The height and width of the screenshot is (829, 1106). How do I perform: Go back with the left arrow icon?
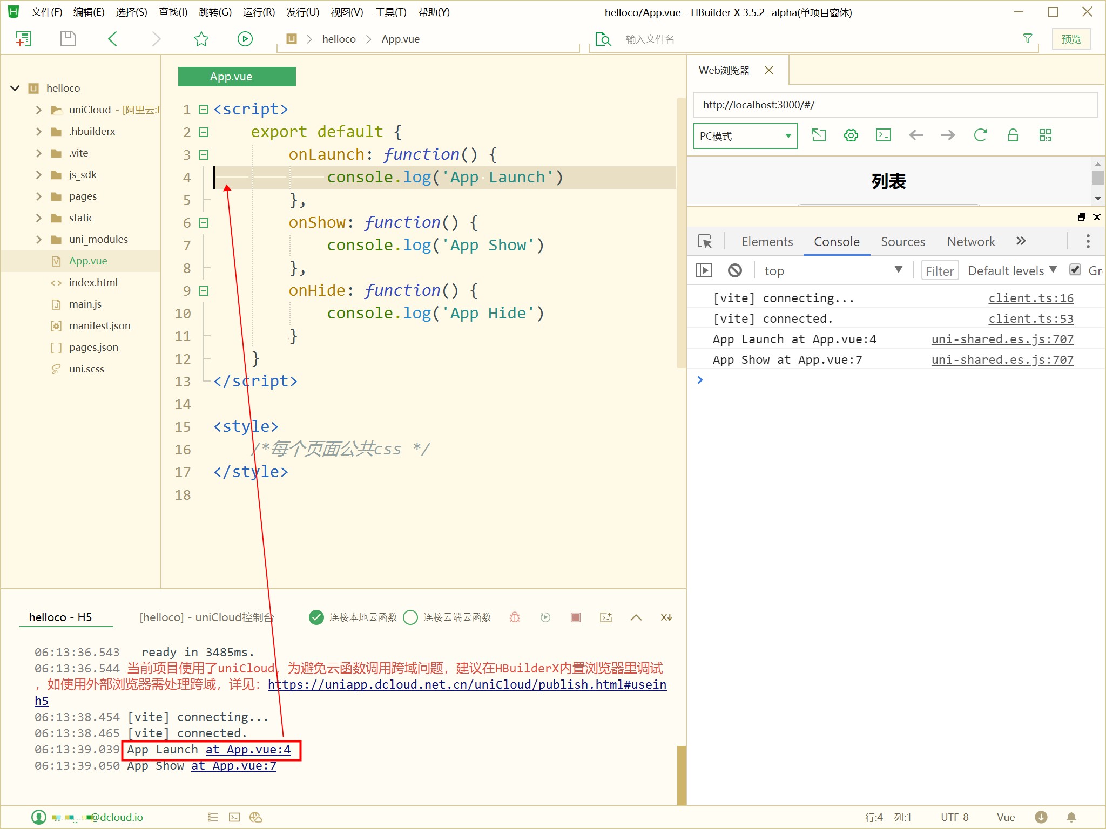[x=112, y=39]
